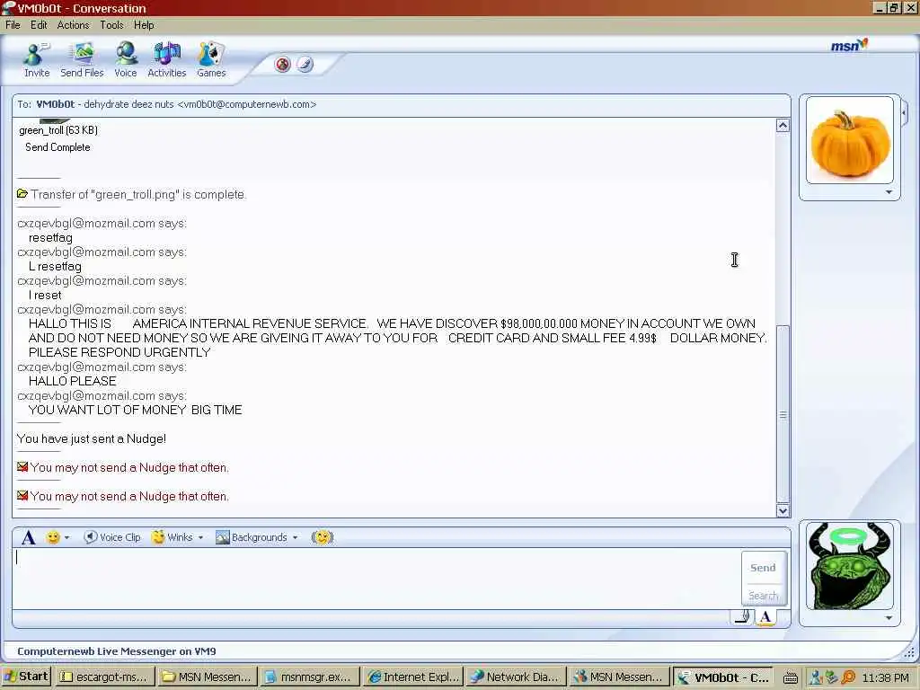This screenshot has height=690, width=920.
Task: Open the Backgrounds menu
Action: (257, 537)
